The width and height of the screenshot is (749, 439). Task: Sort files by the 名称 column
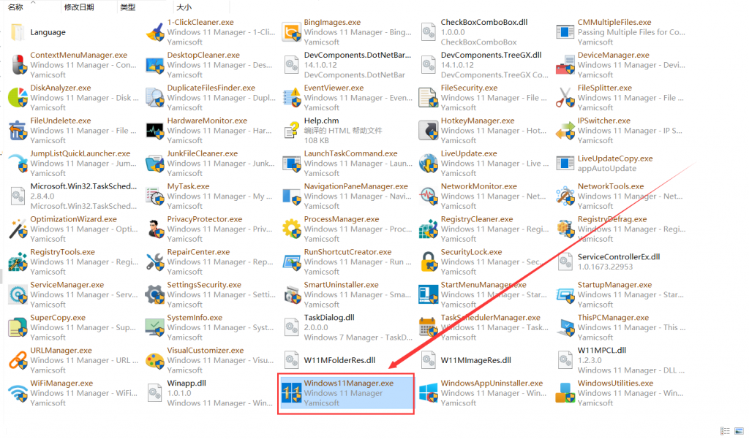[15, 6]
